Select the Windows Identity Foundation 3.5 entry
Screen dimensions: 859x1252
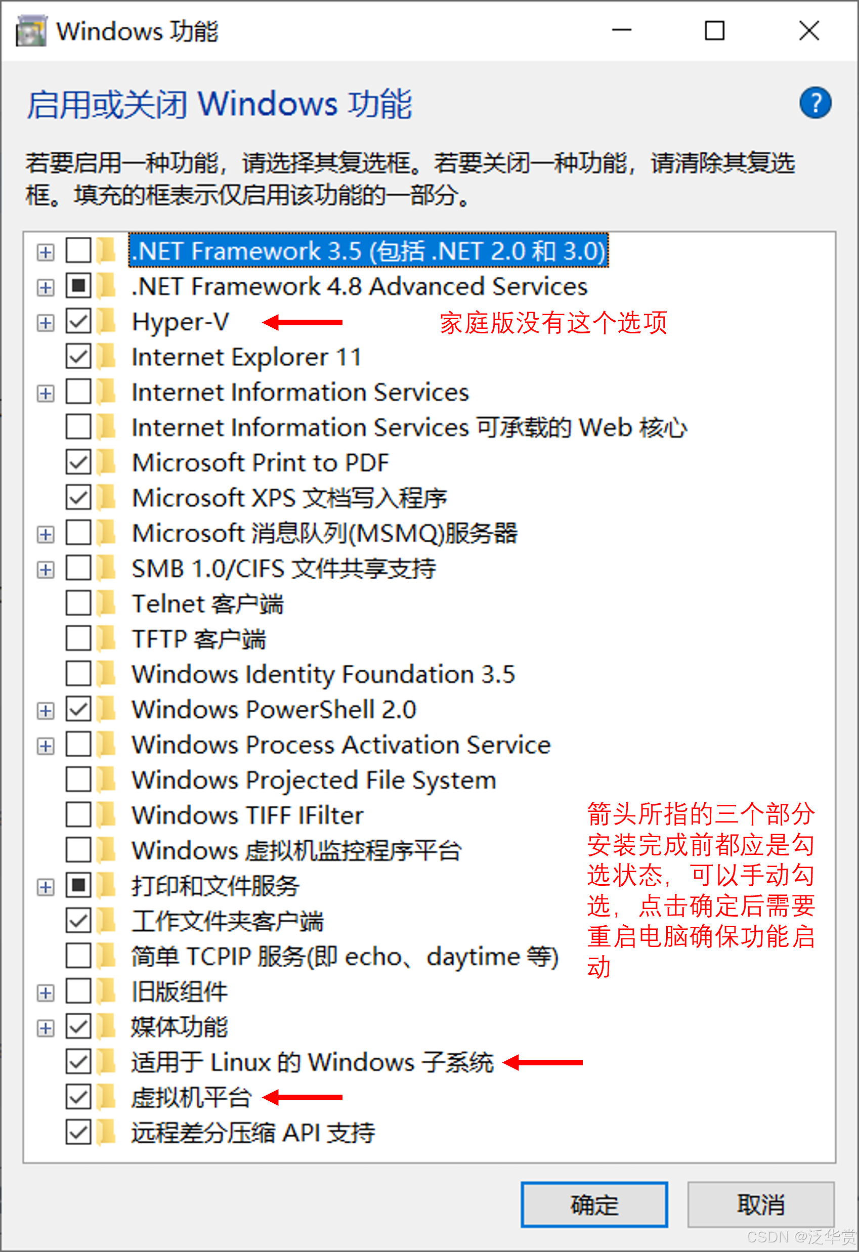(322, 674)
